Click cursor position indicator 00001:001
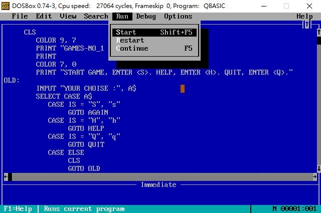Screen dimensions: 321x213 point(298,208)
